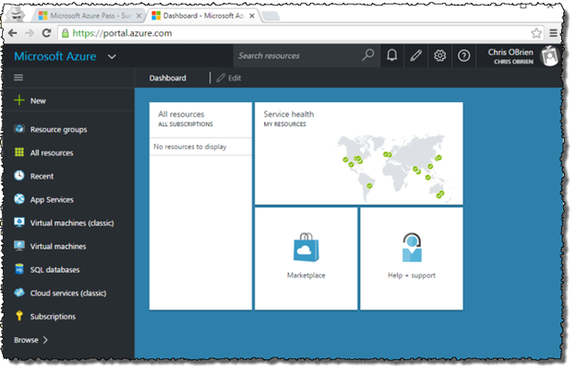Close the Dashboard browser tab

[x=252, y=16]
